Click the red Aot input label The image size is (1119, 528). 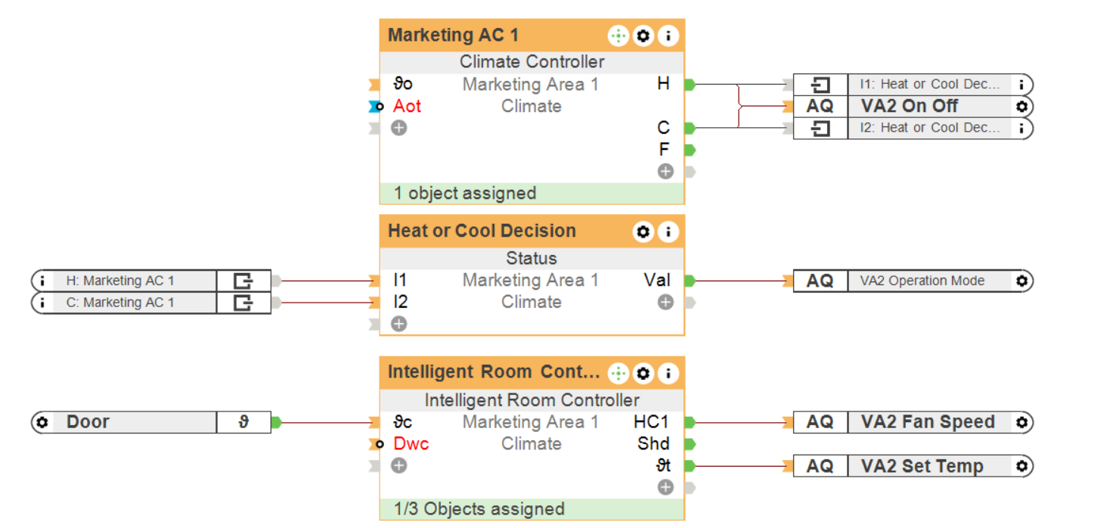(x=407, y=107)
